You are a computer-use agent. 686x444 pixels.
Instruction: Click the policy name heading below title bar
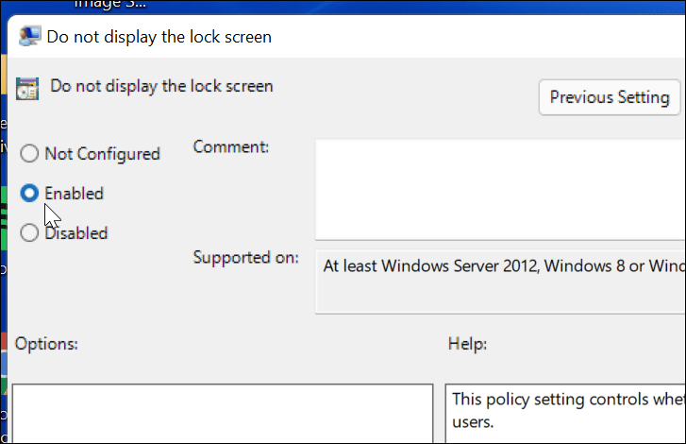pos(161,86)
